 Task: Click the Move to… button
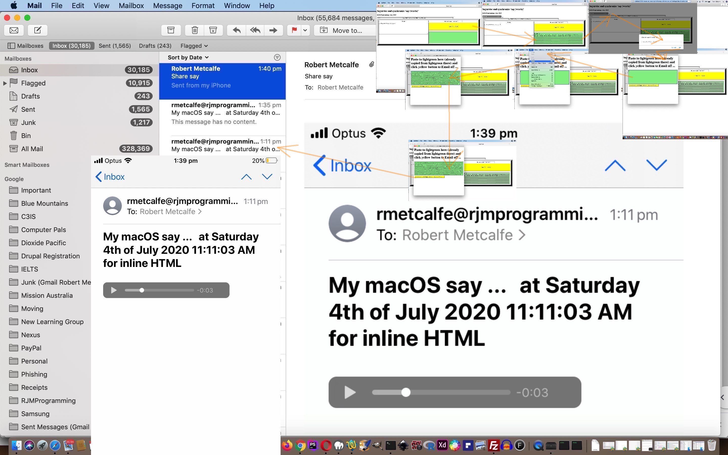tap(345, 30)
